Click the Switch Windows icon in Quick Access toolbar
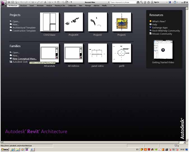Viewport: 189px width, 152px height. pyautogui.click(x=67, y=2)
